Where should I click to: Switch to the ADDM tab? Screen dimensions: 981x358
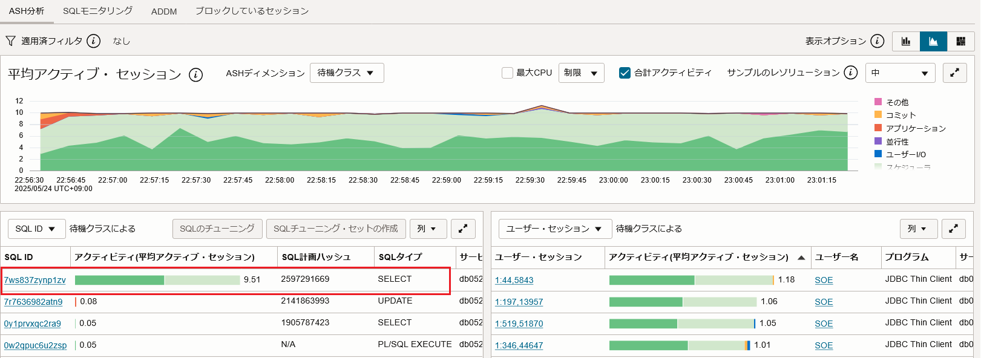164,11
